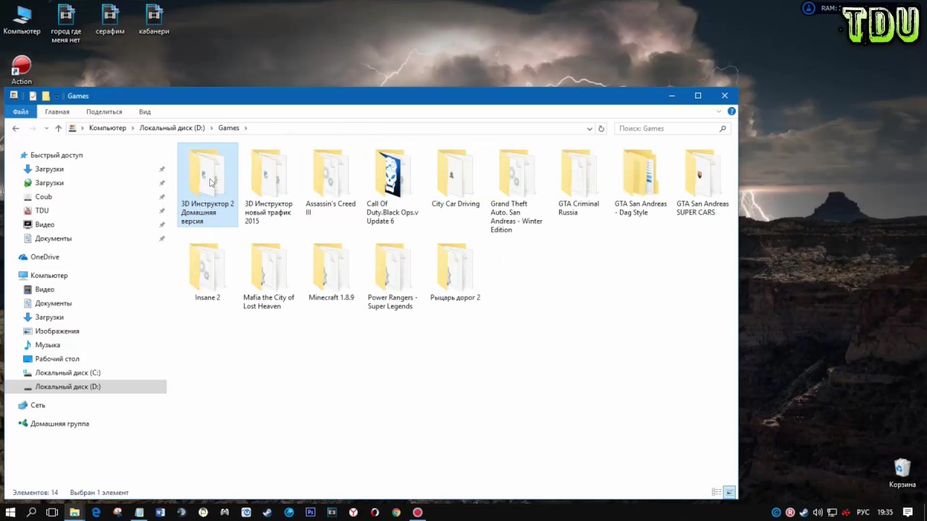
Task: Open recent locations dropdown arrow
Action: click(46, 128)
